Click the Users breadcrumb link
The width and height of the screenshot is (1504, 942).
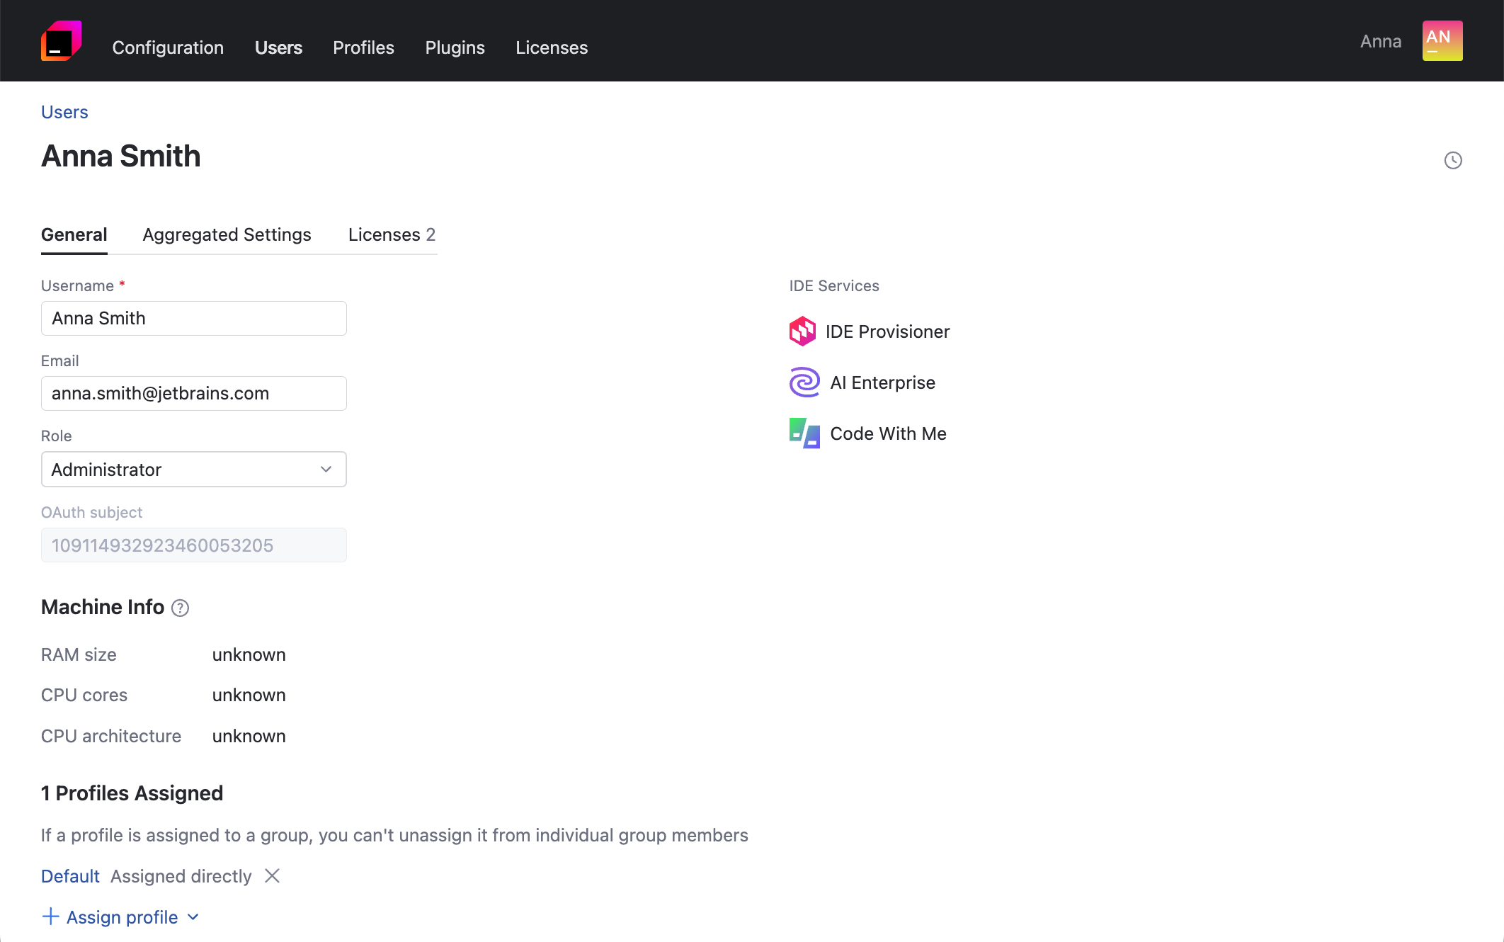point(64,112)
